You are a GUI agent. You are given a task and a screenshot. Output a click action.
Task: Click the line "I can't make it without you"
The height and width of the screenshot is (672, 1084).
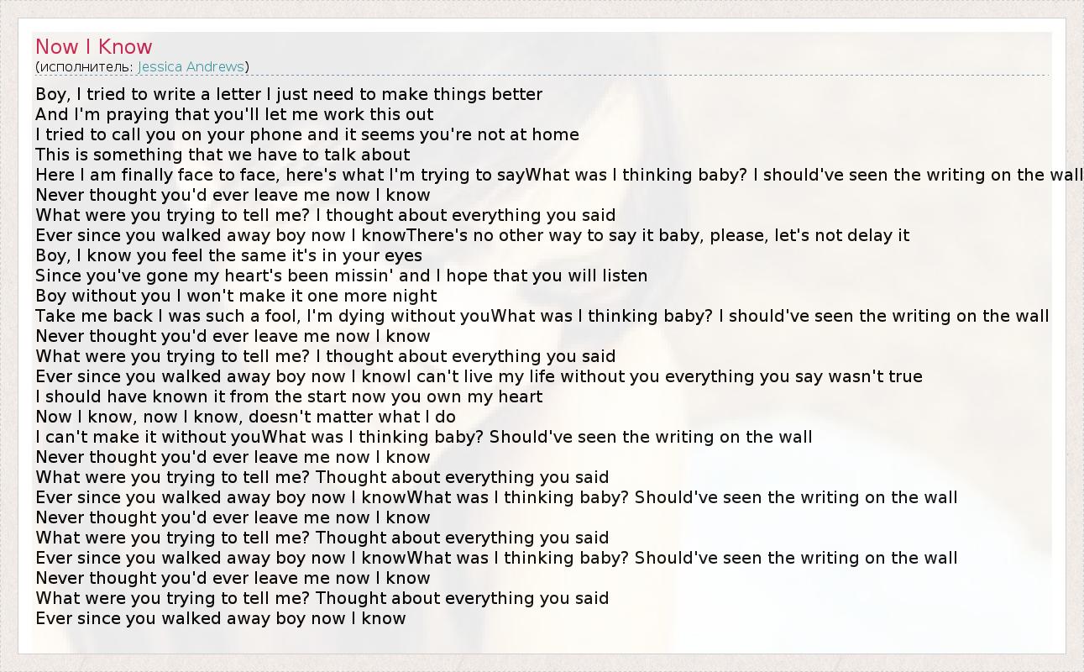pos(148,437)
